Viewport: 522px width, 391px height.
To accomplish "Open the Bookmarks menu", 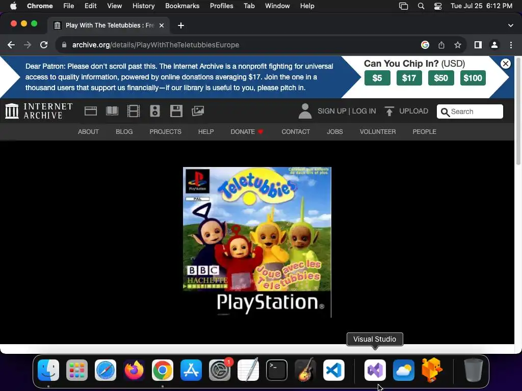I will (x=182, y=6).
